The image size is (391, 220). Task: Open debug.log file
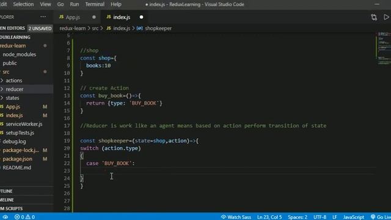coord(14,142)
